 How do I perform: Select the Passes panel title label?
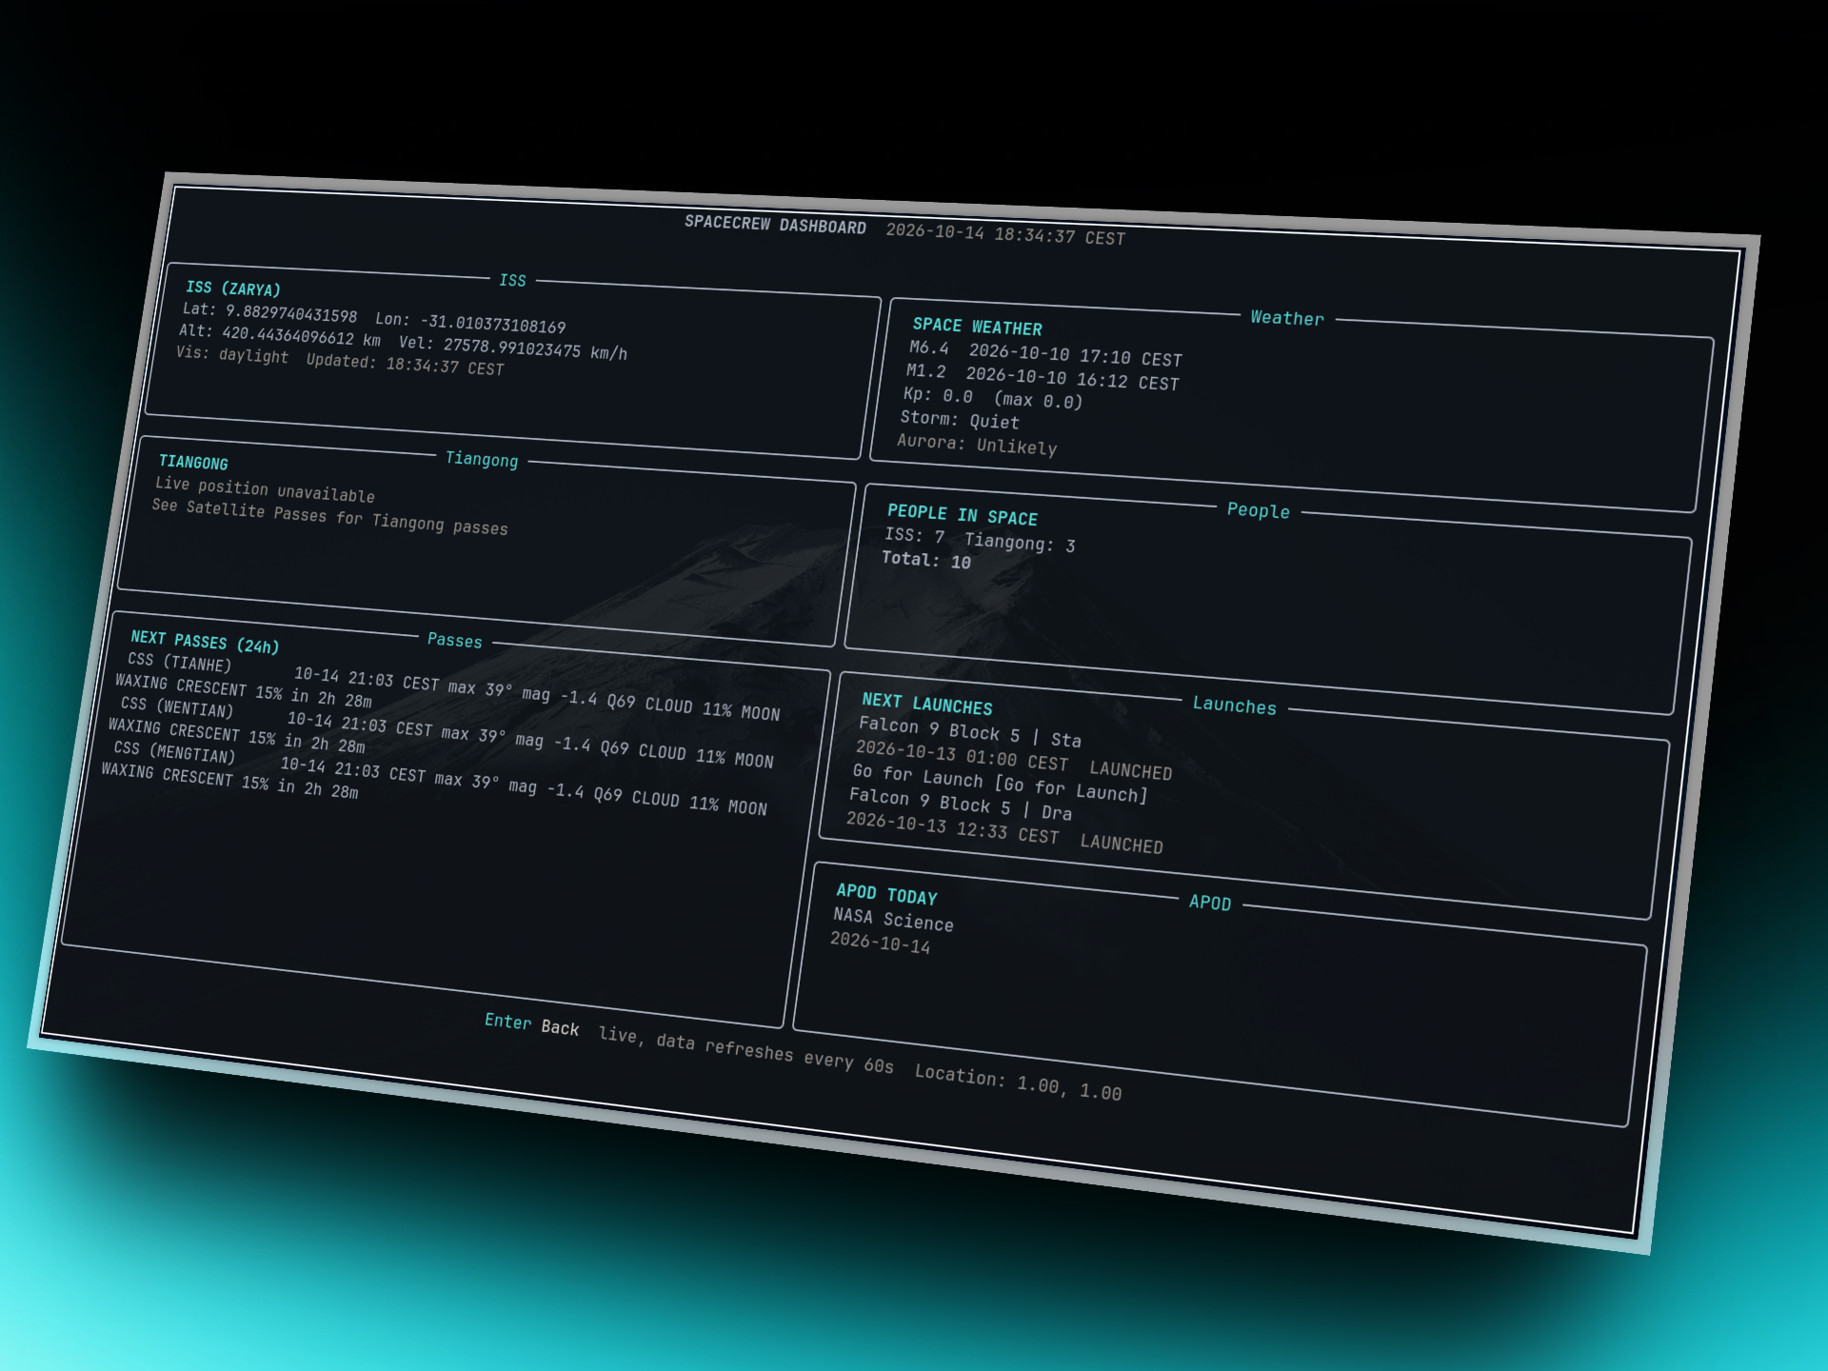click(454, 640)
